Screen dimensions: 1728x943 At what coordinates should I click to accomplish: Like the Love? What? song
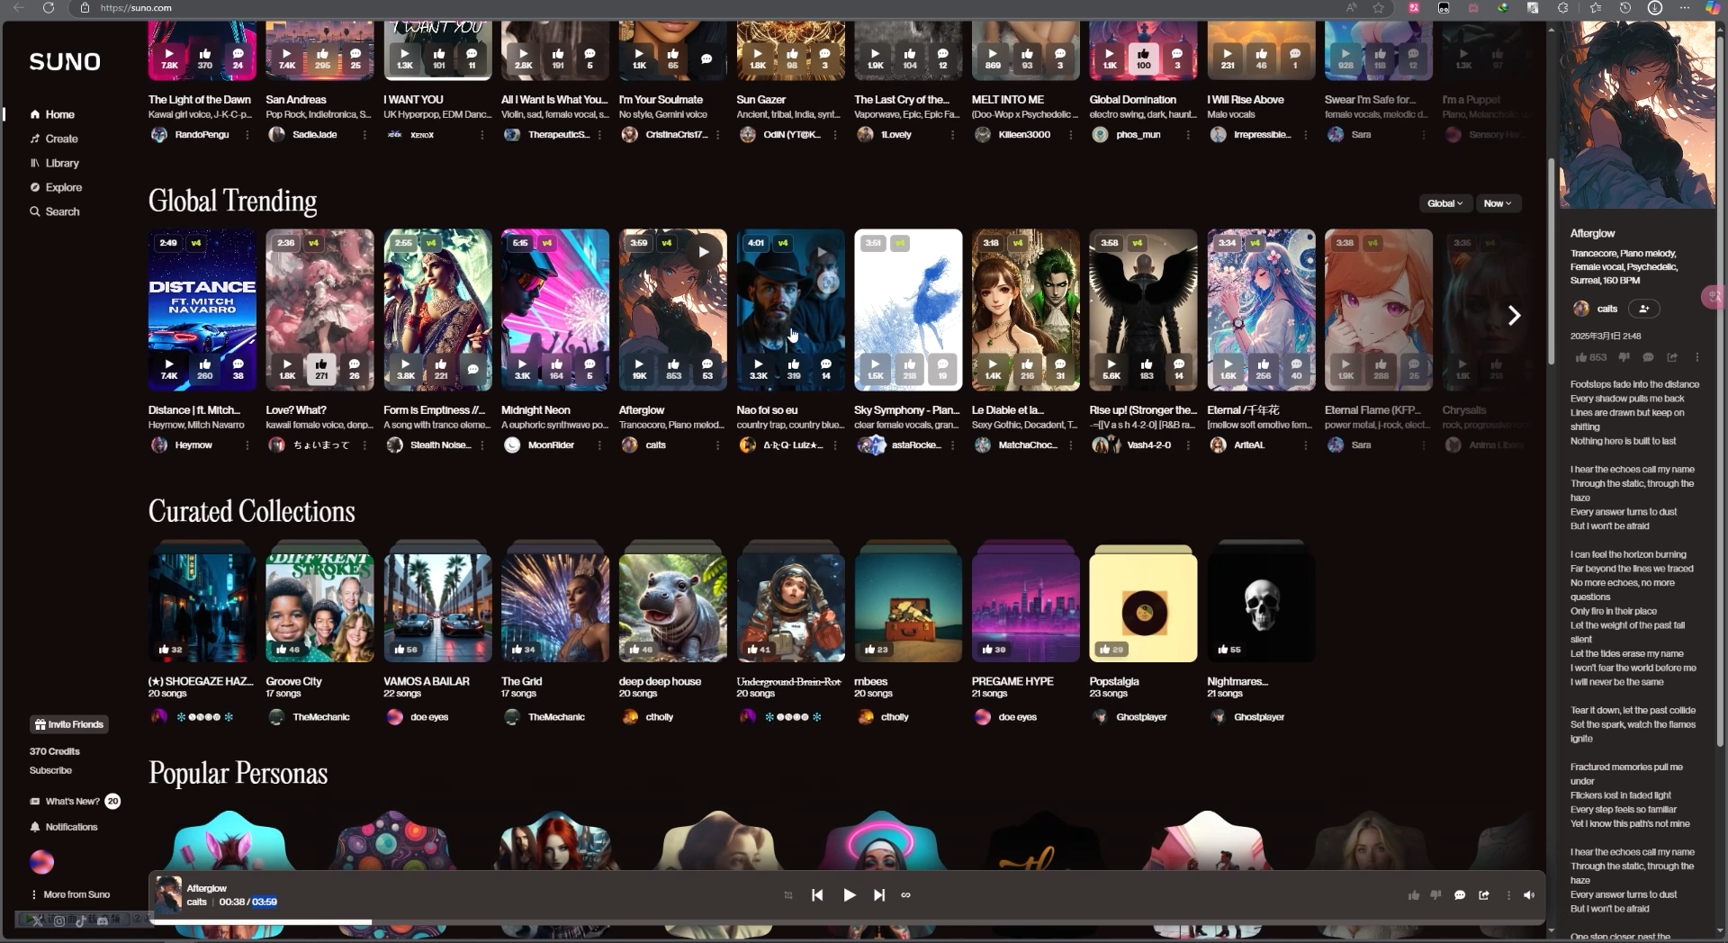point(320,368)
